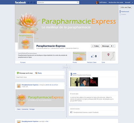Click 8 personnes aiment ça text
The height and width of the screenshot is (123, 134).
pyautogui.click(x=43, y=48)
